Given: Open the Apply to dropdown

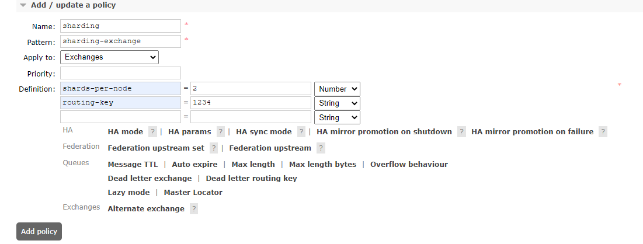Looking at the screenshot, I should coord(109,57).
